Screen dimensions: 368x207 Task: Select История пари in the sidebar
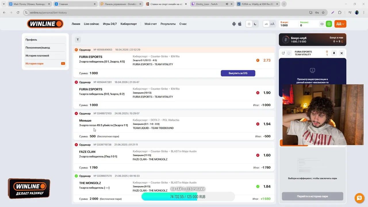(45, 64)
